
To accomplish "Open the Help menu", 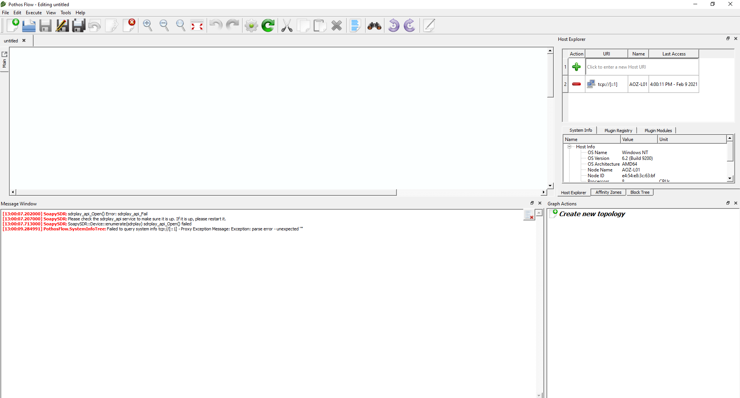I will point(81,13).
